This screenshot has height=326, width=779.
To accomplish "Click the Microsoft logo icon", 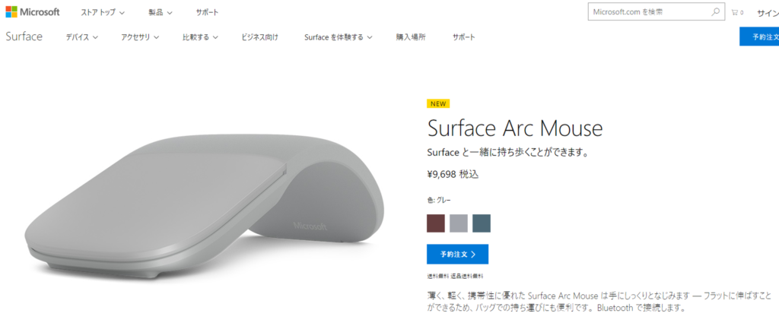I will [11, 12].
